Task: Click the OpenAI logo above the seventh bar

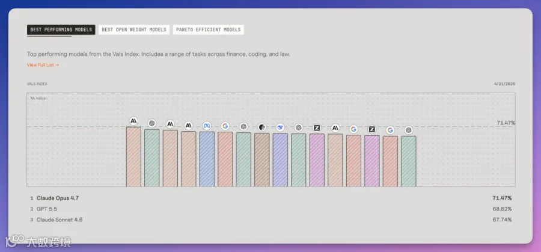Action: pos(243,127)
